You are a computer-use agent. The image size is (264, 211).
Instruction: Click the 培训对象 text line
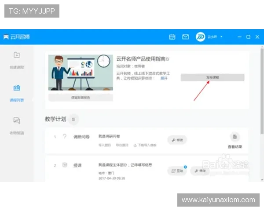click(x=131, y=66)
